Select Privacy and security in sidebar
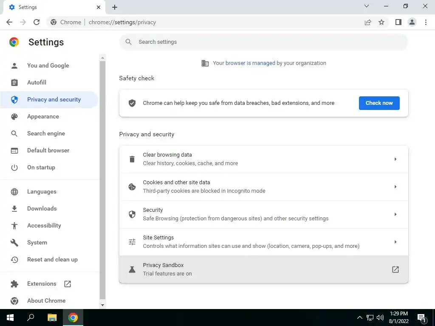This screenshot has height=326, width=435. [49, 99]
